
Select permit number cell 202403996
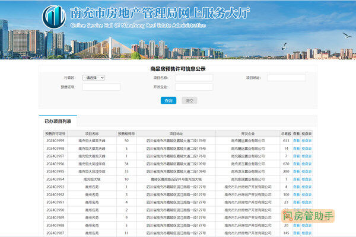click(55, 164)
